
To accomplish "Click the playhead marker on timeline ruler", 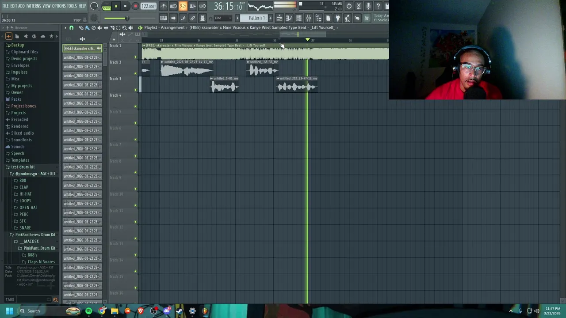I will point(307,40).
